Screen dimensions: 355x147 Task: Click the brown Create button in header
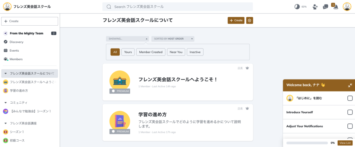coord(236,20)
